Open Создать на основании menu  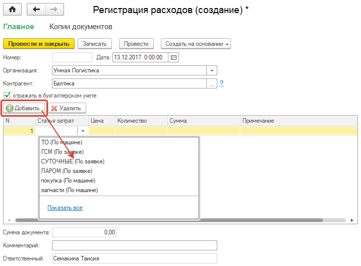tap(196, 44)
